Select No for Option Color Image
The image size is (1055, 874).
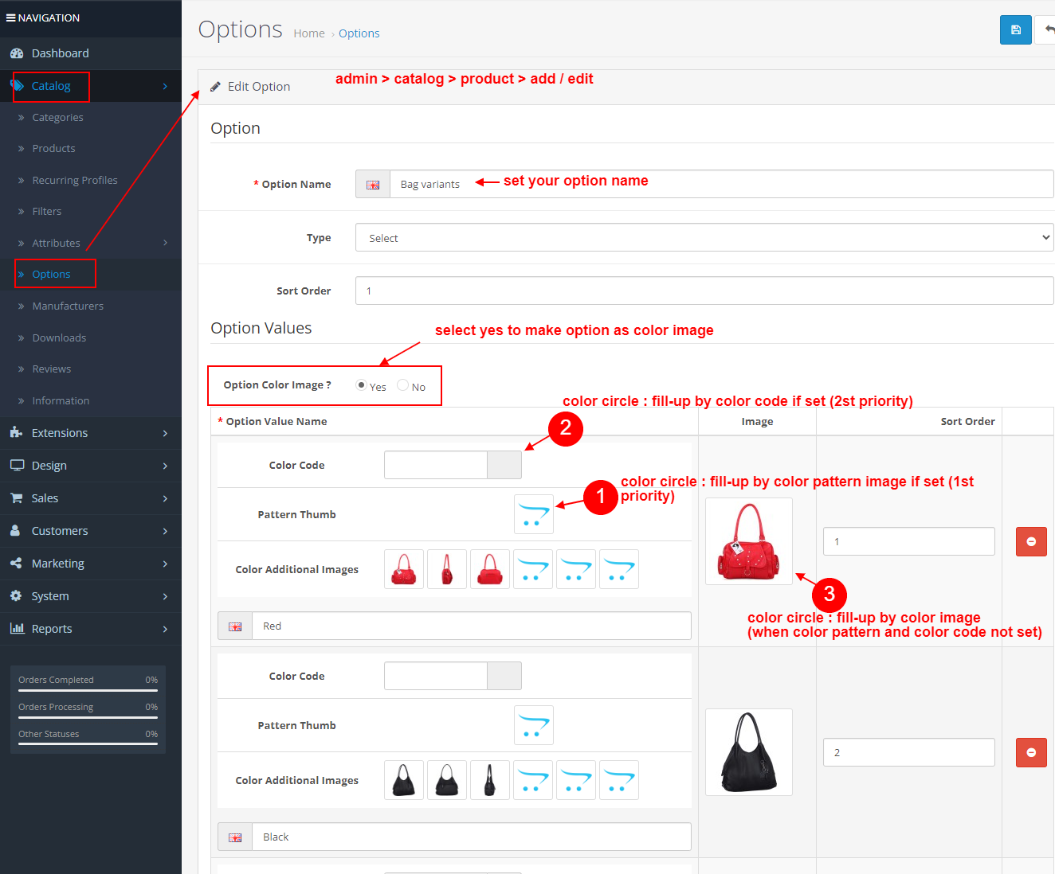coord(402,384)
